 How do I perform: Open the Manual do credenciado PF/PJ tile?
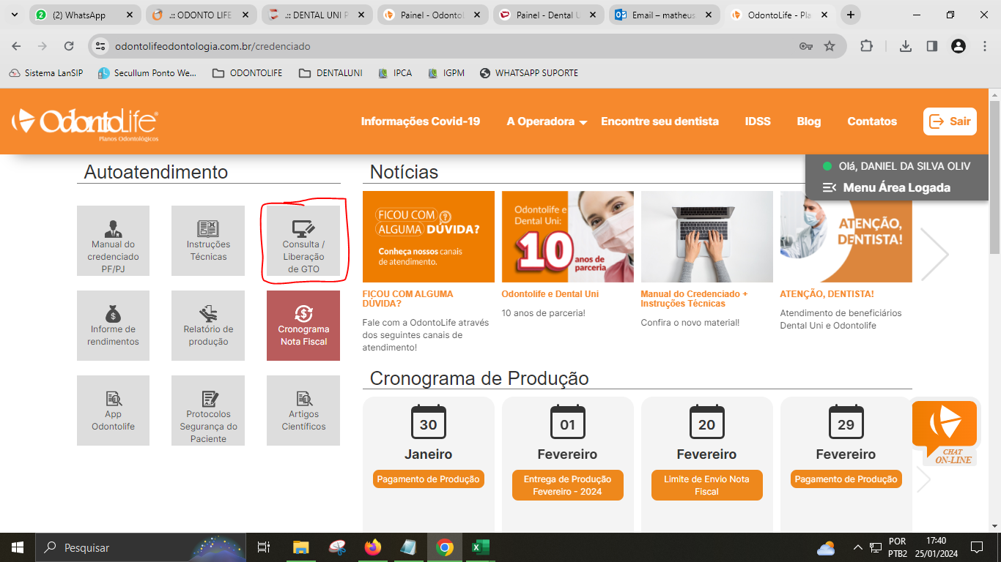[x=113, y=241]
